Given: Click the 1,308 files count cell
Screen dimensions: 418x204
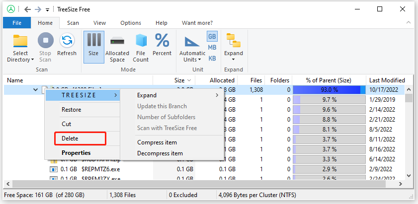Looking at the screenshot, I should tap(256, 90).
